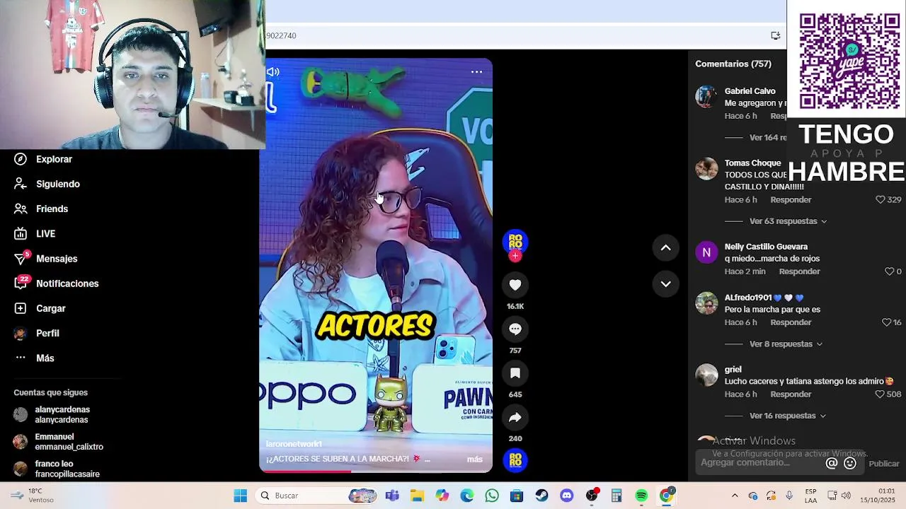Reply to ALfredo1901's comment

791,322
